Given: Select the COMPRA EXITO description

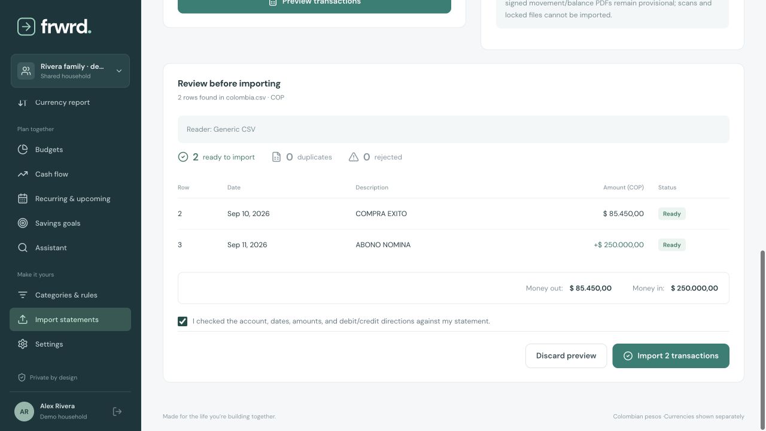Looking at the screenshot, I should tap(381, 214).
